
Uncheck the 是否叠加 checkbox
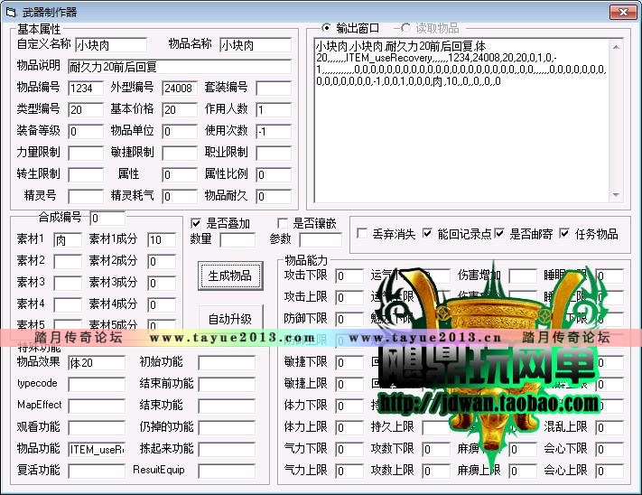197,223
